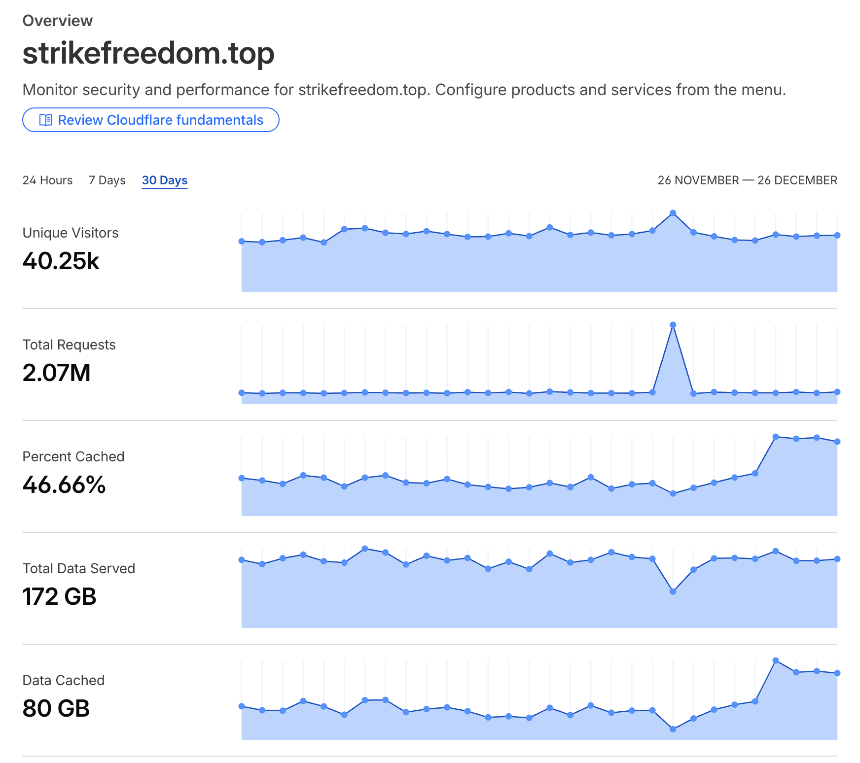Viewport: 860px width, 763px height.
Task: Click the Unique Visitors 40.25k value
Action: [x=61, y=261]
